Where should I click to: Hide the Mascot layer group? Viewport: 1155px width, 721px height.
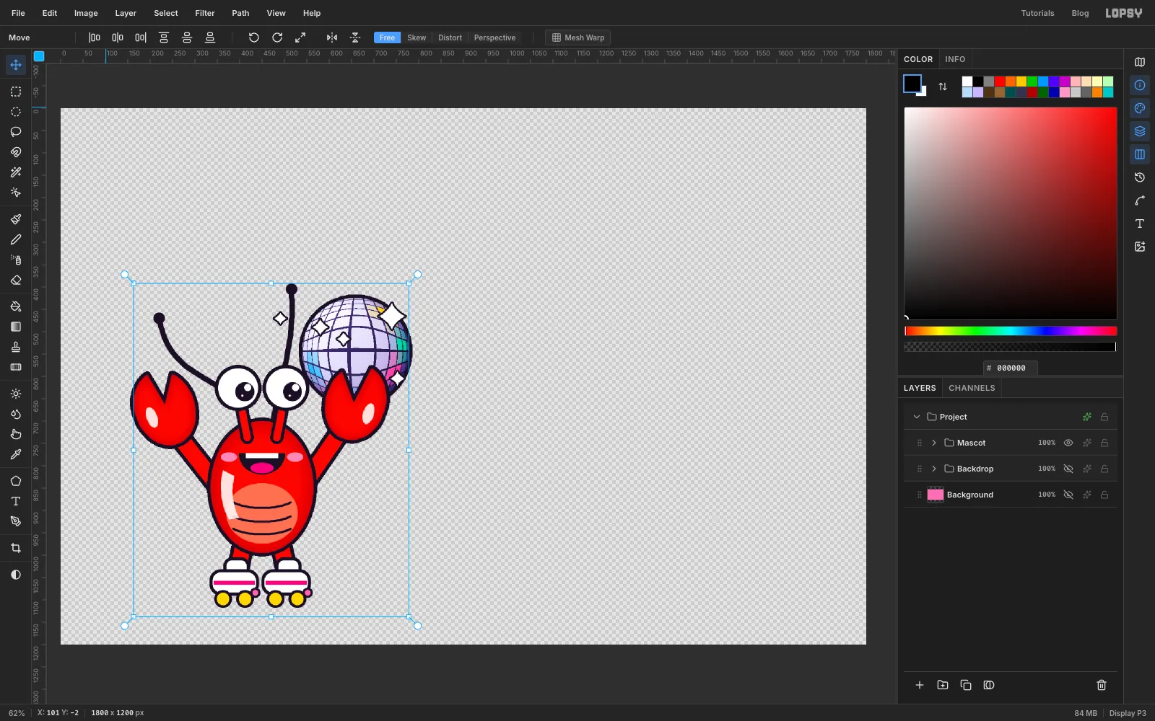point(1068,443)
